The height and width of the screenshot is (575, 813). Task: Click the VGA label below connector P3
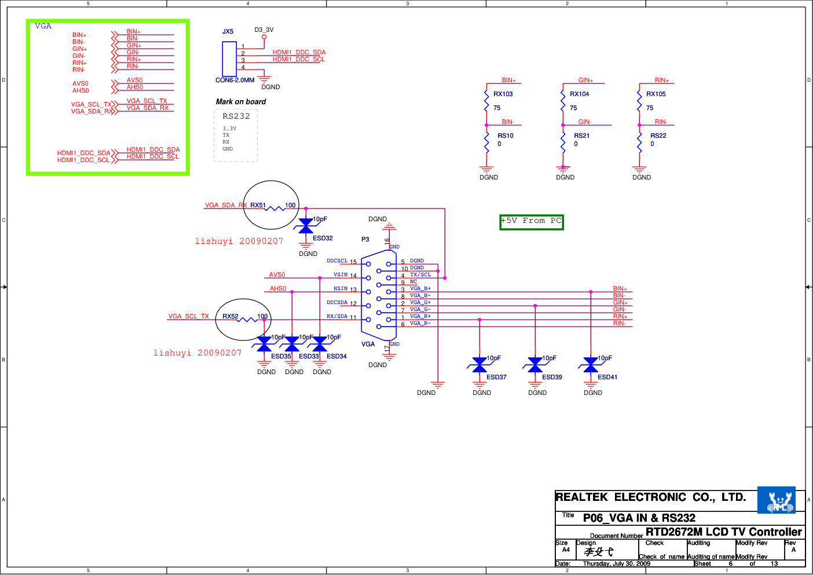click(368, 344)
